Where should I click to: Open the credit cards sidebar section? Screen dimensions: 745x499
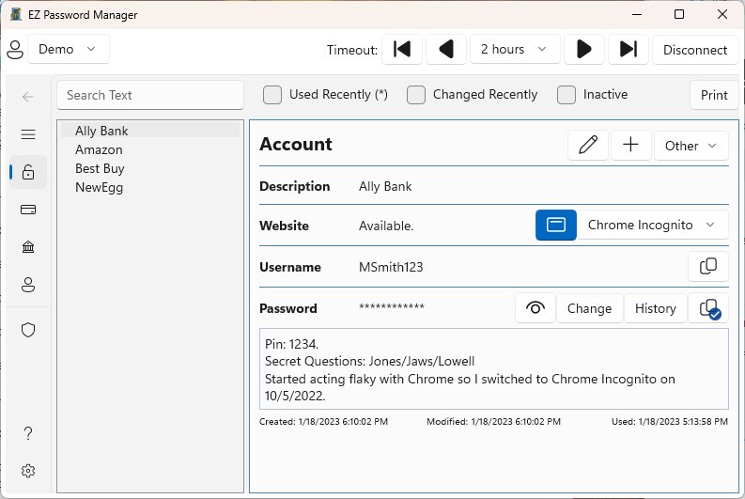click(x=28, y=210)
